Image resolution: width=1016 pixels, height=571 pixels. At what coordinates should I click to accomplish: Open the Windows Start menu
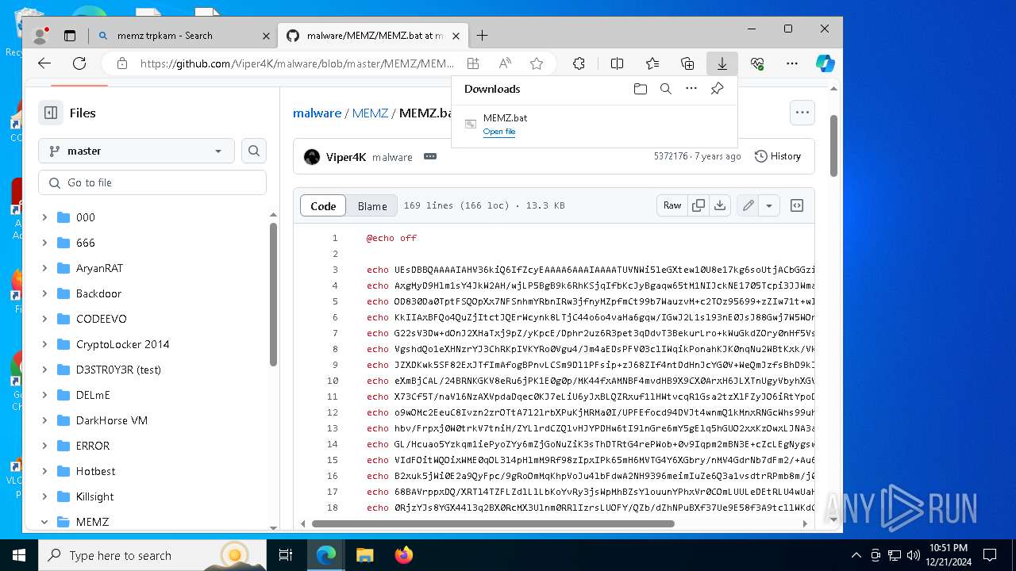19,555
